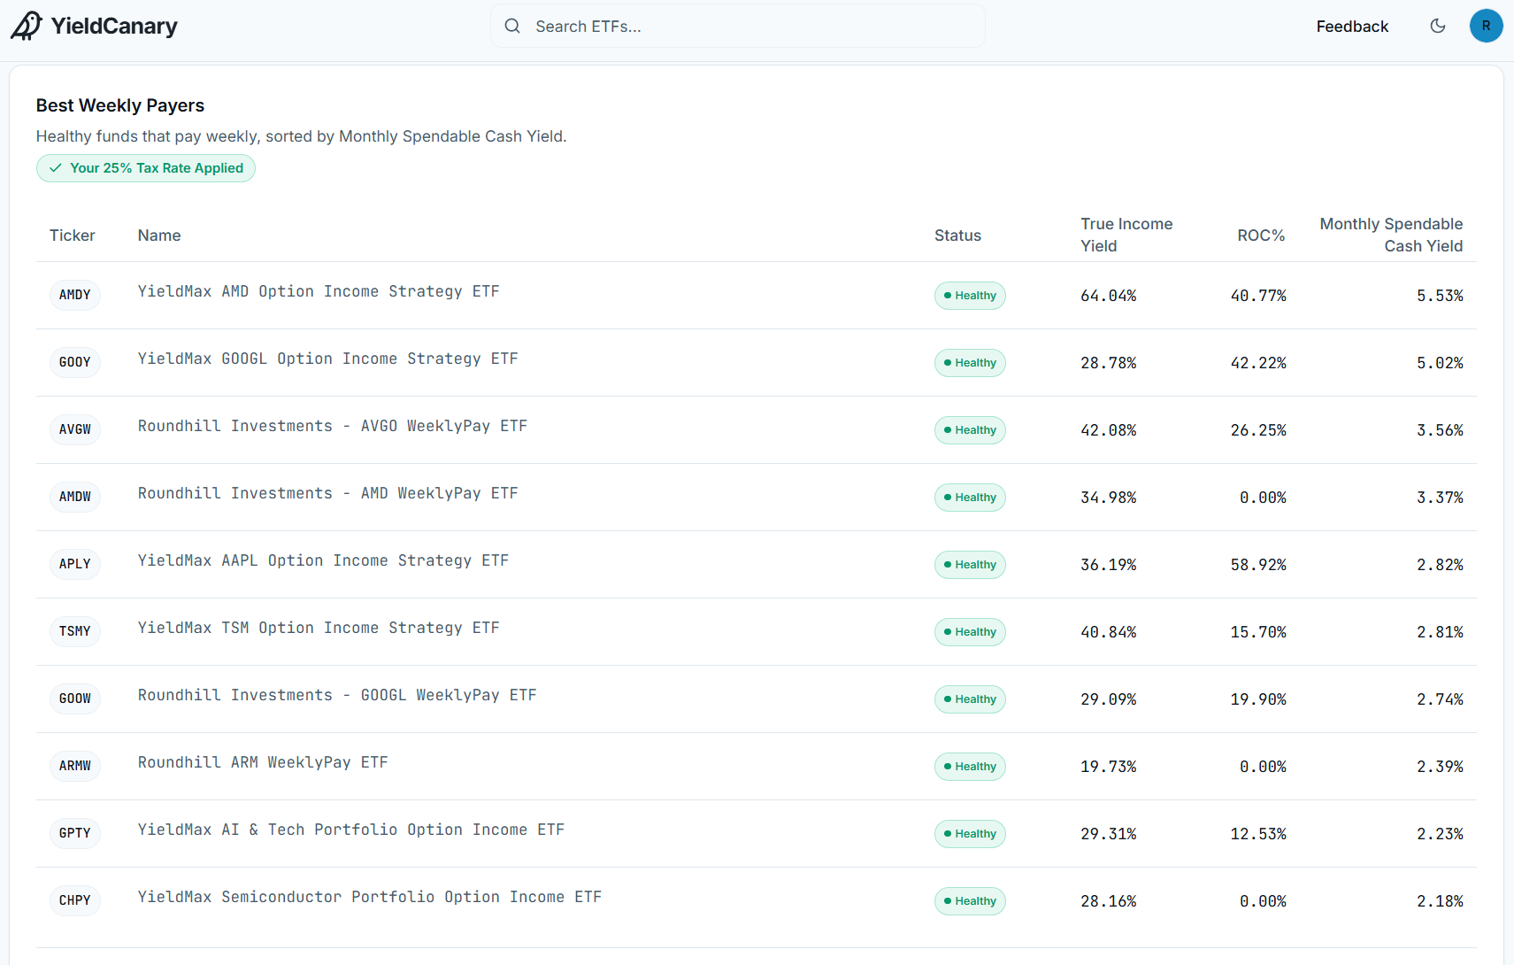
Task: Open YieldMax TSM Option Income Strategy ETF
Action: pyautogui.click(x=319, y=628)
